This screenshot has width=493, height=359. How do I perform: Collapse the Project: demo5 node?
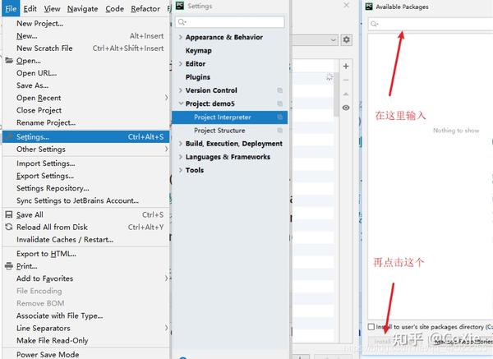181,104
